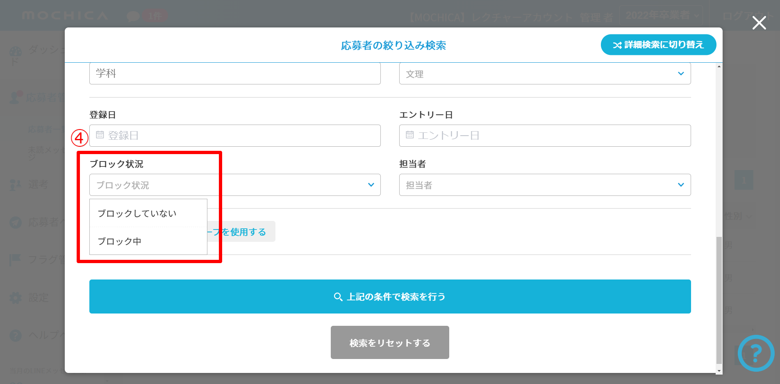This screenshot has height=384, width=780.
Task: Switch to detailed search with 詳細検索に切り替え
Action: coord(658,45)
